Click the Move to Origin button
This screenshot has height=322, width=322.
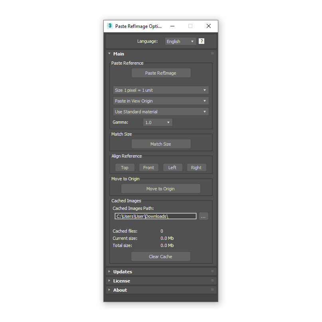pos(161,189)
